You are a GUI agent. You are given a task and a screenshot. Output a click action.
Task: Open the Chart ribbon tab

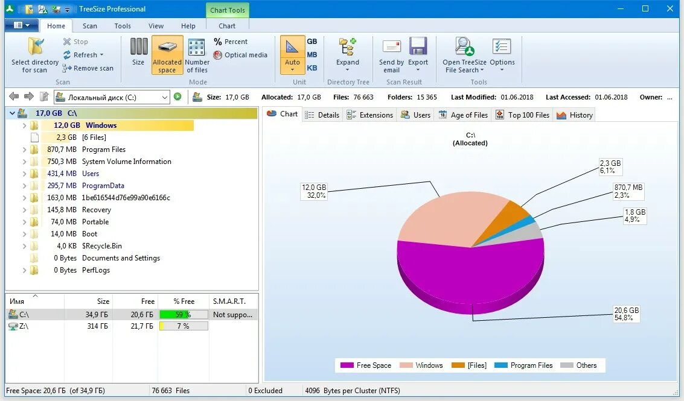(x=227, y=26)
